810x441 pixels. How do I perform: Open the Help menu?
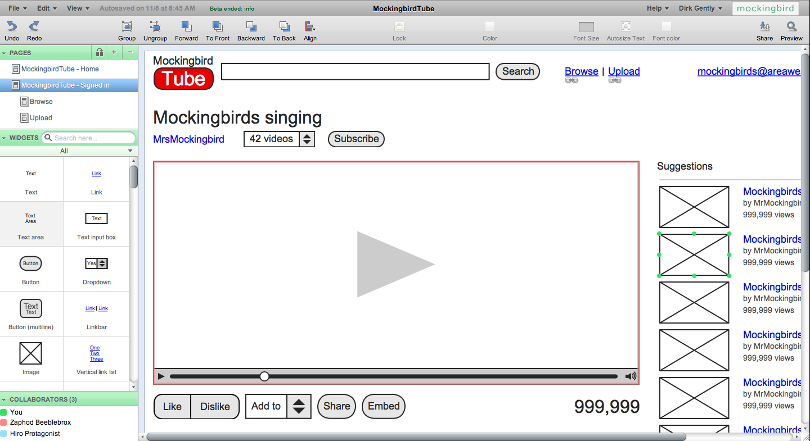(x=657, y=8)
